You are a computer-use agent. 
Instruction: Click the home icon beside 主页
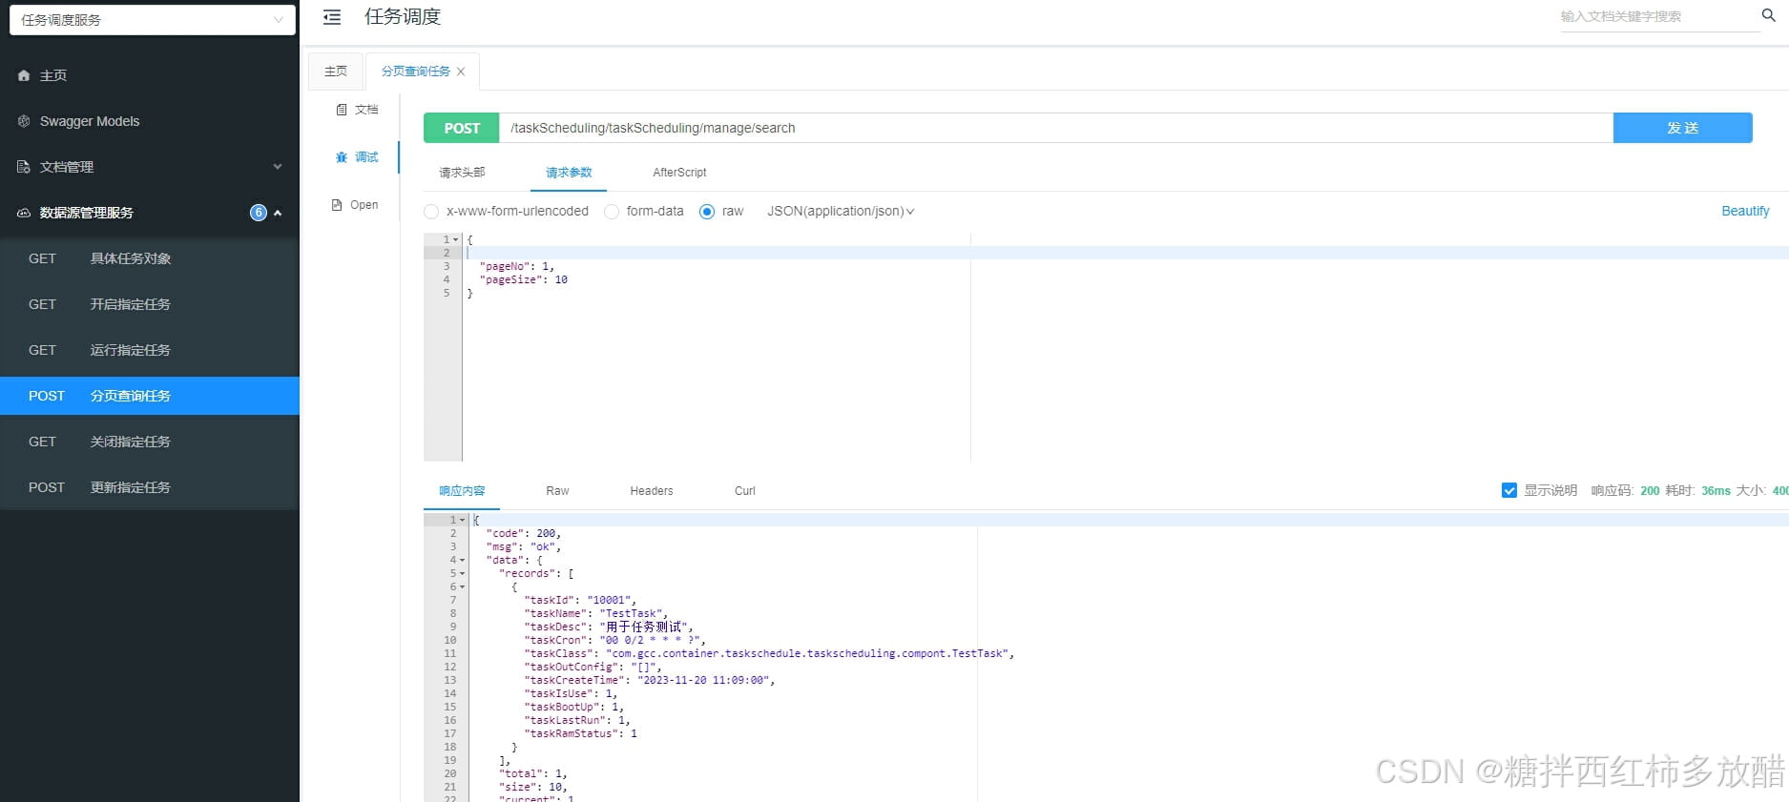pyautogui.click(x=24, y=75)
